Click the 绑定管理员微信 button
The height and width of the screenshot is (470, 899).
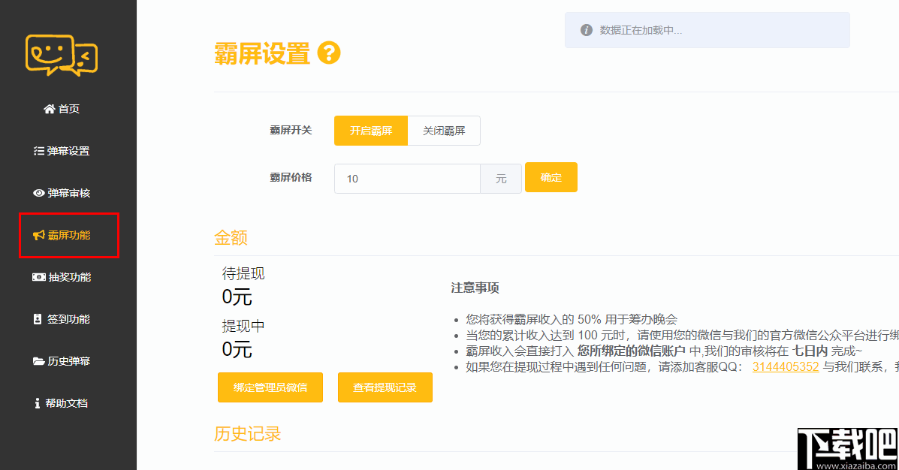coord(270,387)
